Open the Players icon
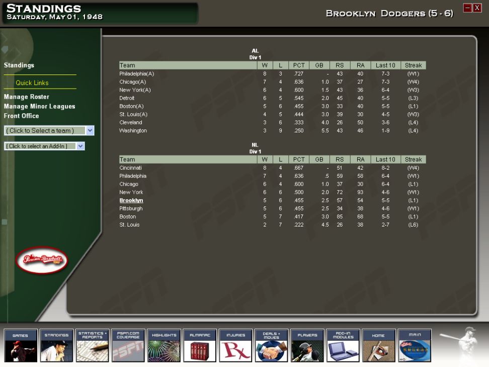489x367 pixels. coord(307,345)
